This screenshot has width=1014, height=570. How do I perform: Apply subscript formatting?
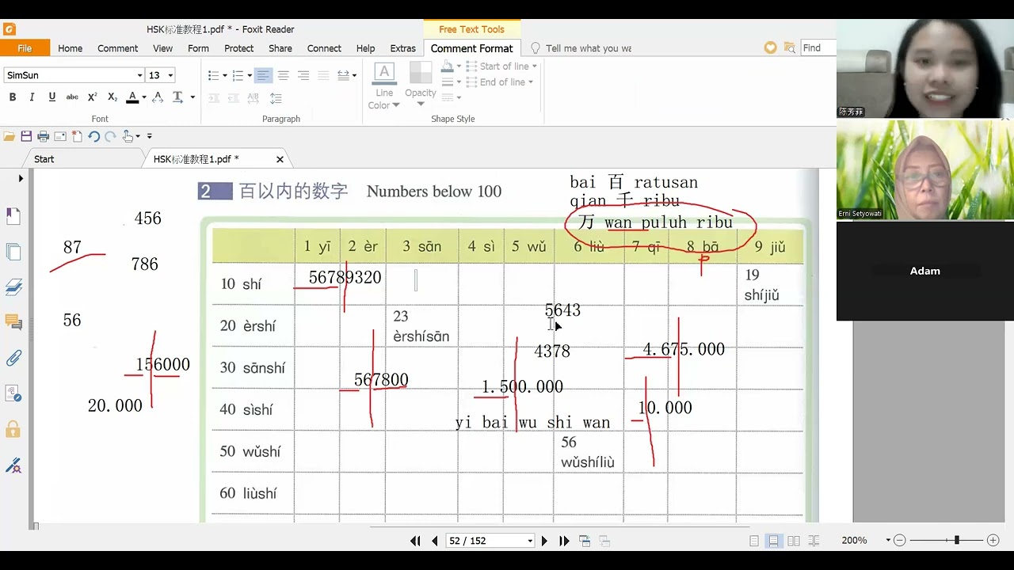click(112, 97)
